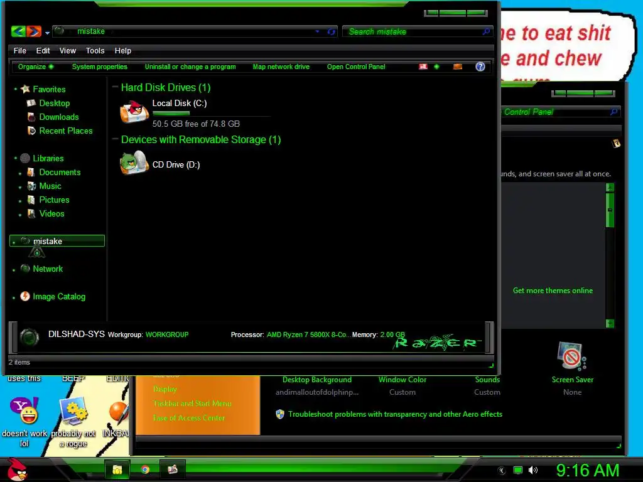This screenshot has height=482, width=643.
Task: Click Get more themes online in Personalization window
Action: tap(553, 290)
